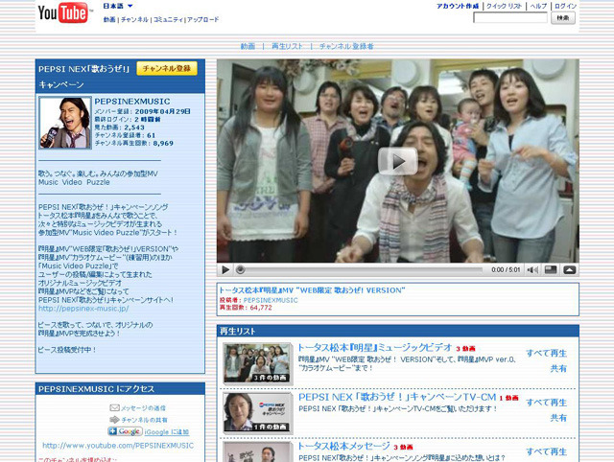Open the youtube.com/PEPSINEXMUSIC URL link

point(118,446)
